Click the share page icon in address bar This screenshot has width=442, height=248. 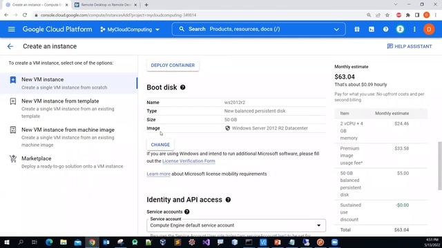click(378, 15)
